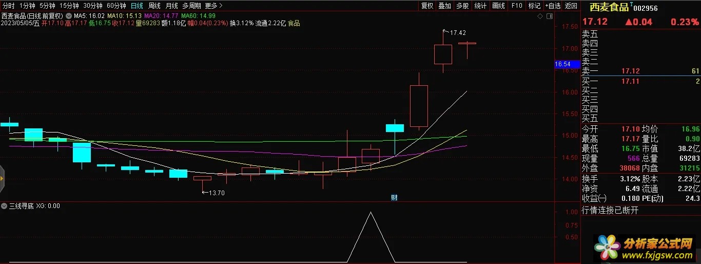Activate the 画线 drawing tool button

tap(498, 6)
